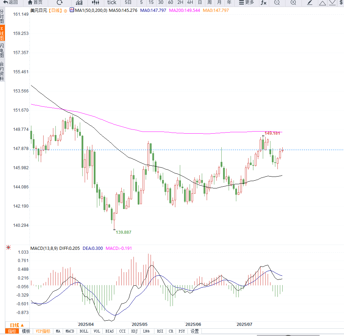Apply the MA indicator
344x336 pixels.
pos(58,331)
